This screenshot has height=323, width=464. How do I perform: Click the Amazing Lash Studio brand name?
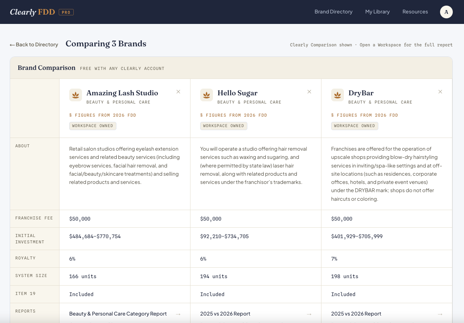pos(122,93)
